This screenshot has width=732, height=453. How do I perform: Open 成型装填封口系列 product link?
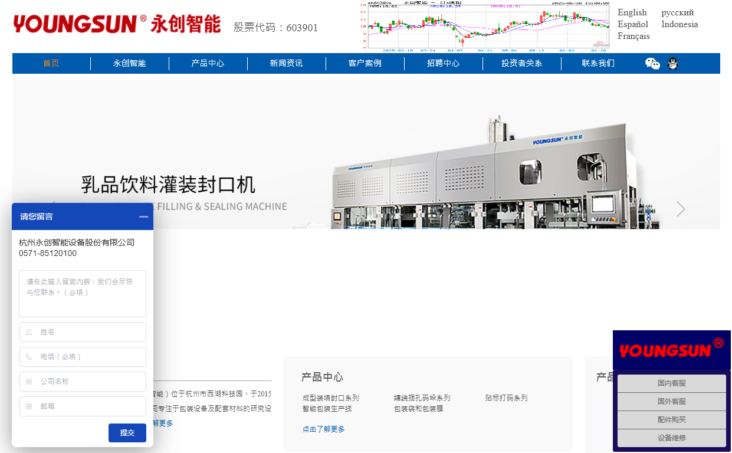click(x=330, y=398)
